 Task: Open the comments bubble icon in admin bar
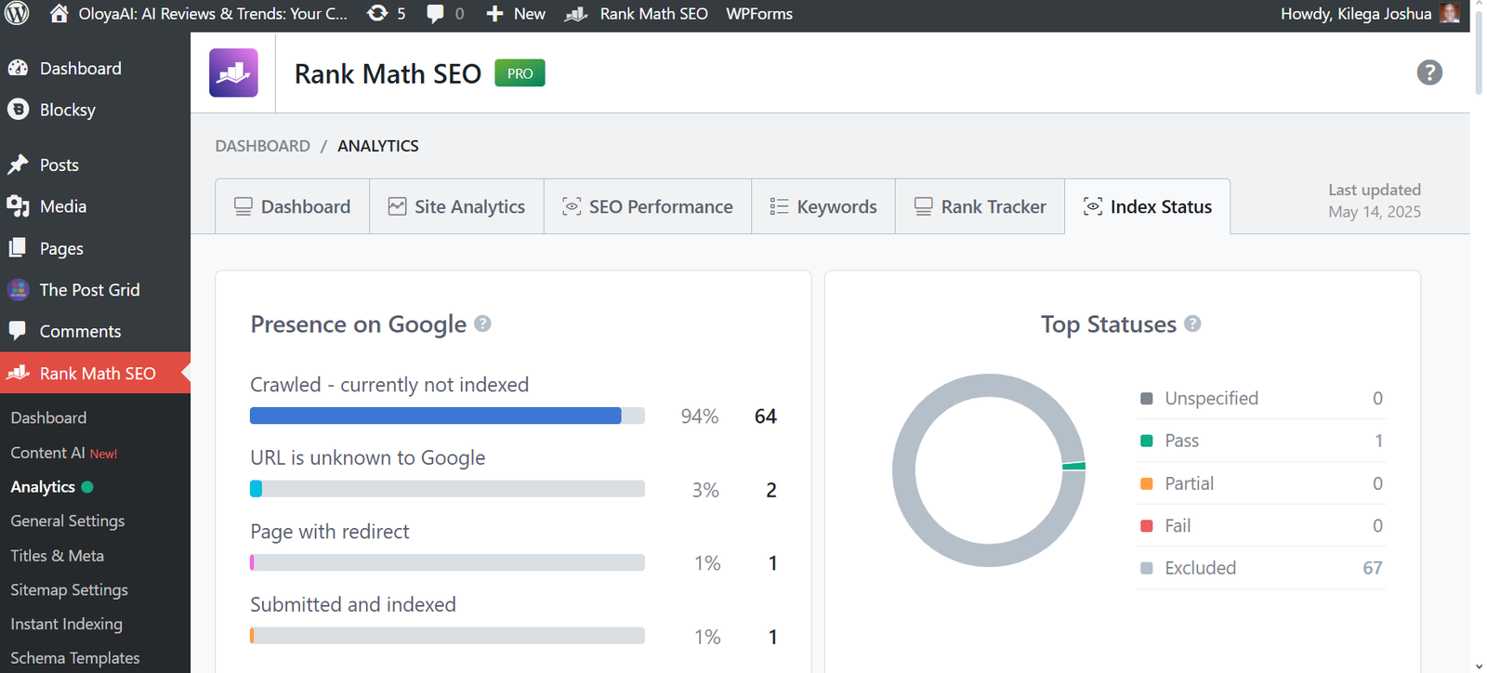[x=435, y=14]
